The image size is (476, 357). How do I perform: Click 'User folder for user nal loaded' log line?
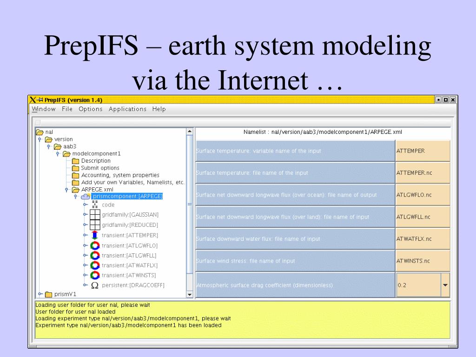(x=75, y=312)
